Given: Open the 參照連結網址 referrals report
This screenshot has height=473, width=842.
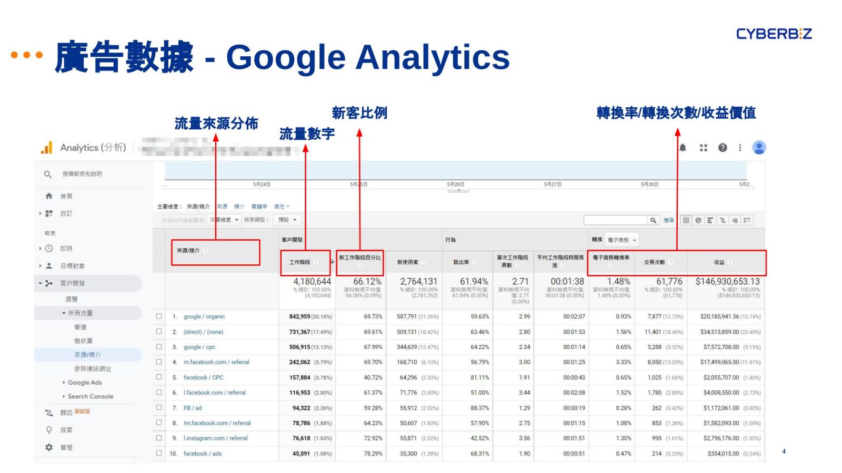Looking at the screenshot, I should 93,369.
